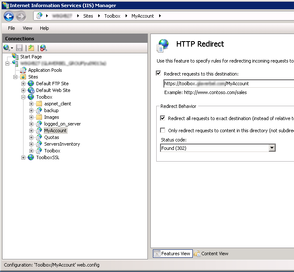Switch to Content View tab
Viewport: 294px width, 272px height.
pyautogui.click(x=211, y=254)
